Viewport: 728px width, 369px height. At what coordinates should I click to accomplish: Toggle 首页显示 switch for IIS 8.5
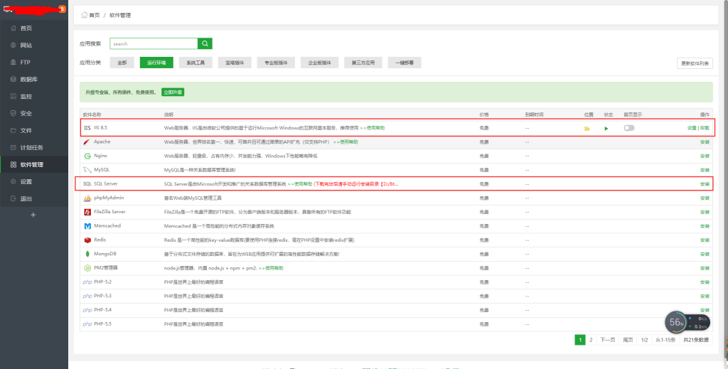tap(629, 128)
